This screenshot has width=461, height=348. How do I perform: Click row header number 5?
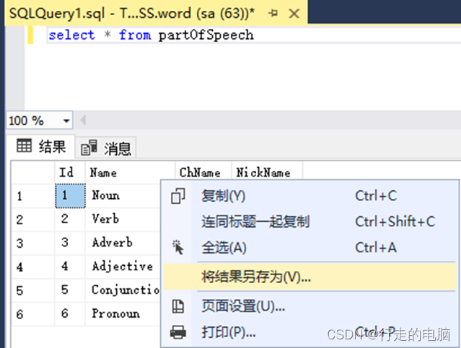(33, 290)
